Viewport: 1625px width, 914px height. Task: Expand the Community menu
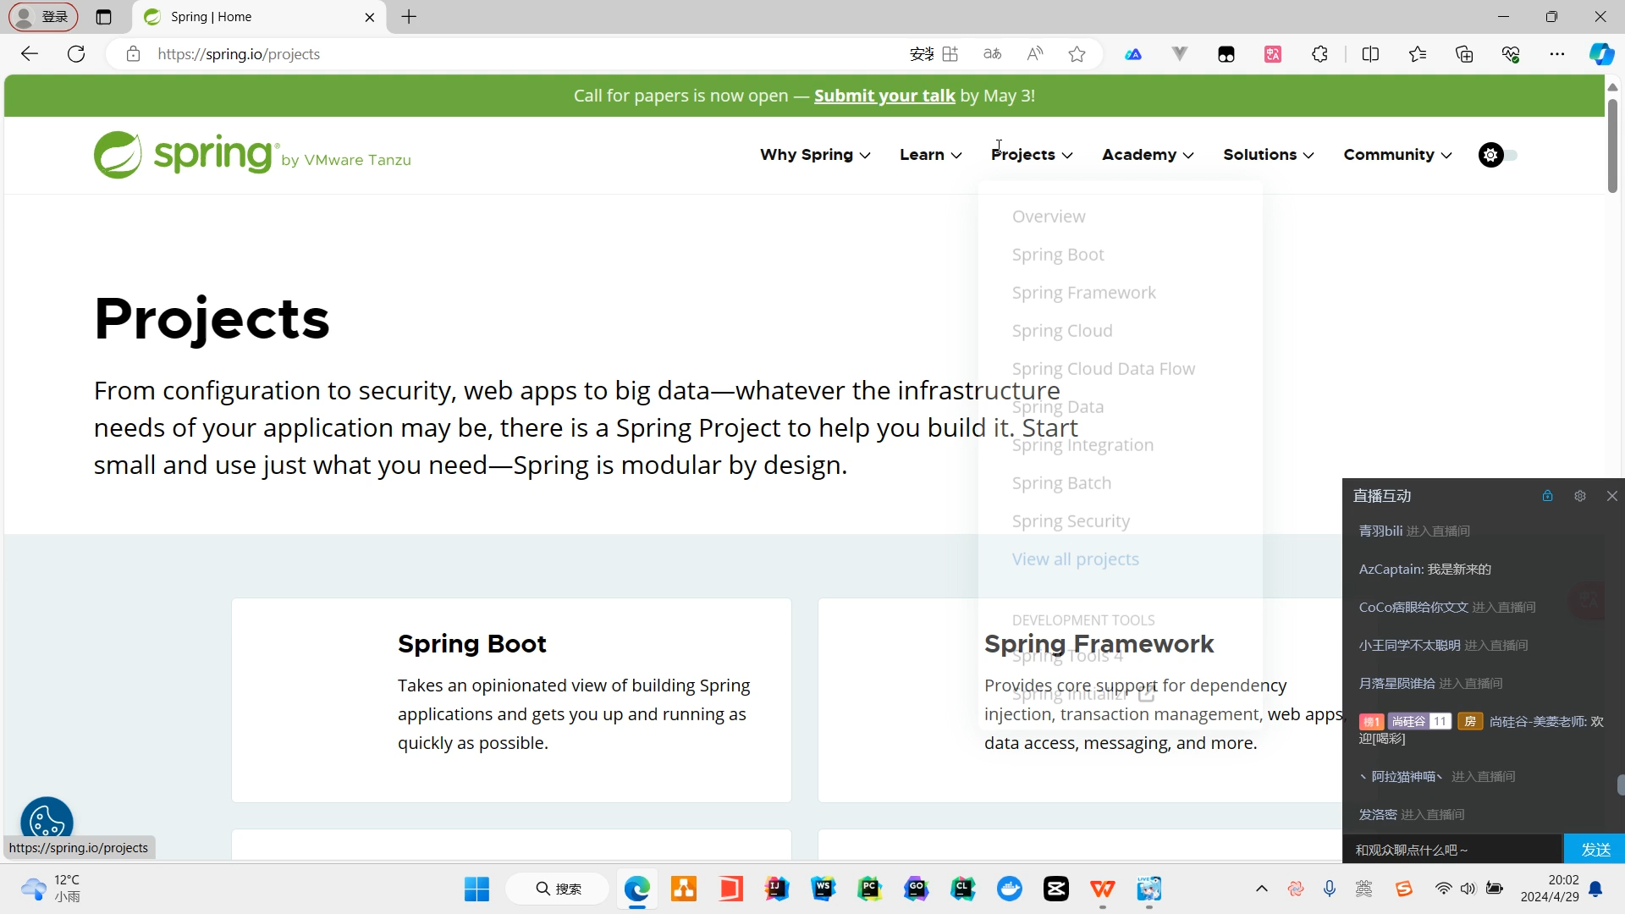pos(1396,155)
